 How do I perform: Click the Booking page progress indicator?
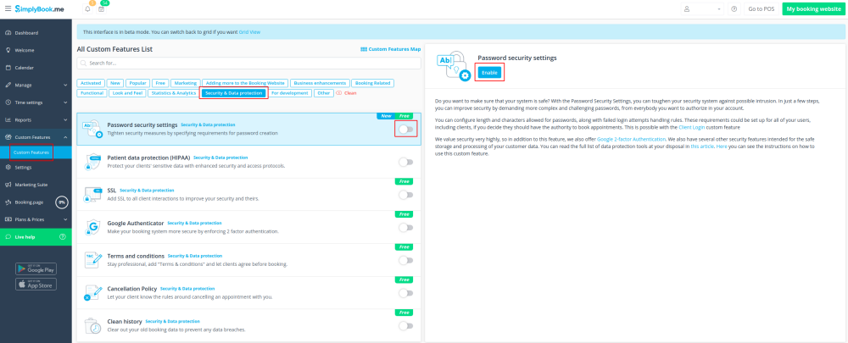coord(61,202)
